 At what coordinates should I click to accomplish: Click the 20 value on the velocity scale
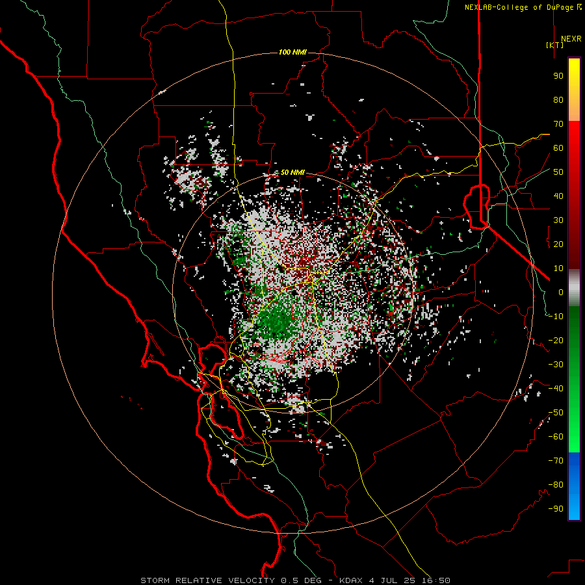point(558,244)
